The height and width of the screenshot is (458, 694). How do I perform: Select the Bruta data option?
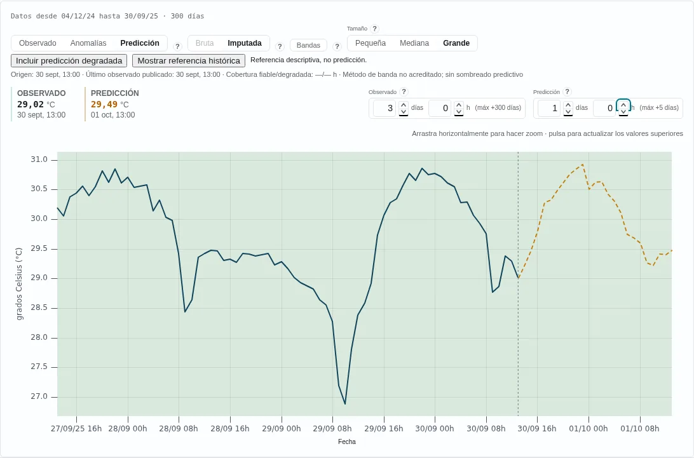tap(205, 43)
